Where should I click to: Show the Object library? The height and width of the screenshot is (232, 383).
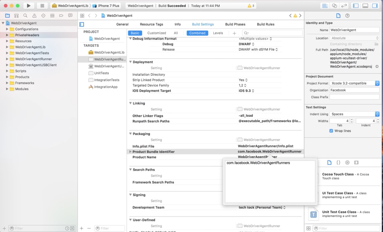[347, 162]
